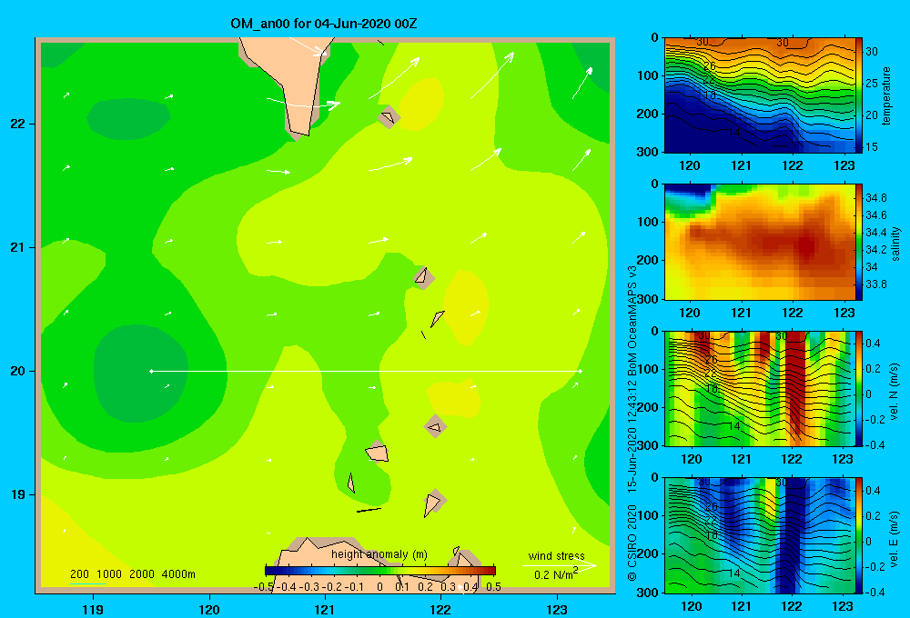Click the title 'OM_an00 for 04-Jun-2020 00Z'
Viewport: 910px width, 618px height.
tap(323, 24)
